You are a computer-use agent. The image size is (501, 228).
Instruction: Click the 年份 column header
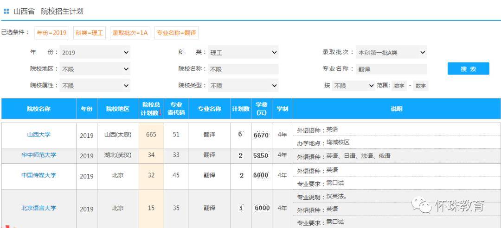coord(87,109)
